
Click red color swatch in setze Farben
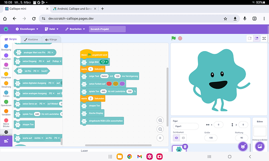pyautogui.click(x=109, y=84)
